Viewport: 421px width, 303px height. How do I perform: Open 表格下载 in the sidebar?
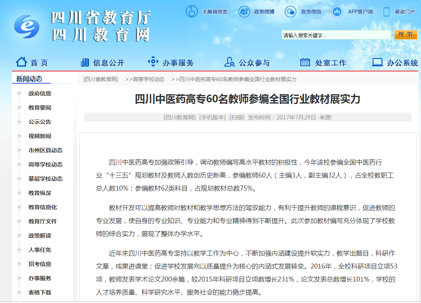coord(40,292)
